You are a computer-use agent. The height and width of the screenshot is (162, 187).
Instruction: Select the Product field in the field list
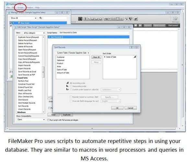click(60, 63)
